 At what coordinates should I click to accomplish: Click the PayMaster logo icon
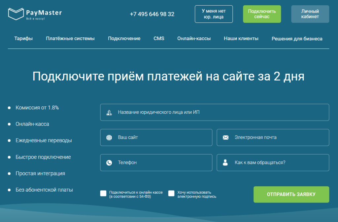click(16, 14)
